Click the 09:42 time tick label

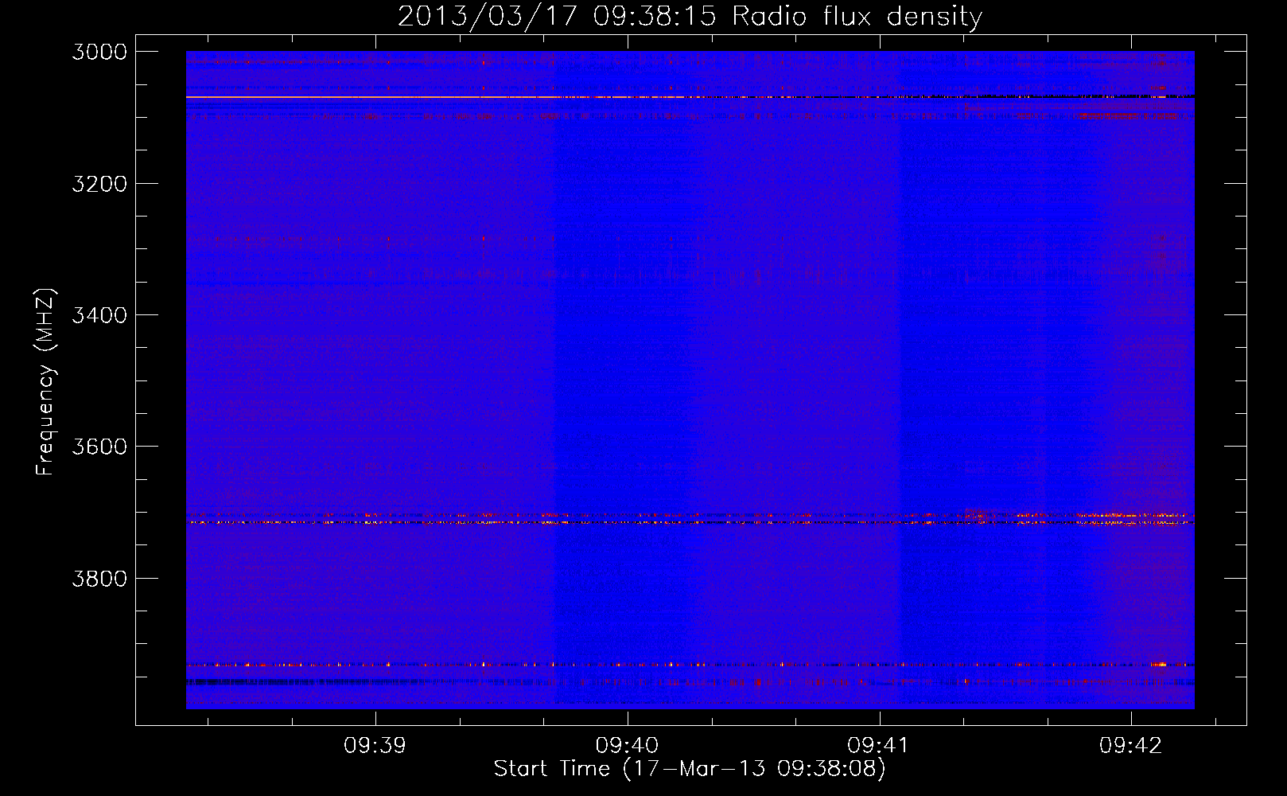coord(1131,746)
